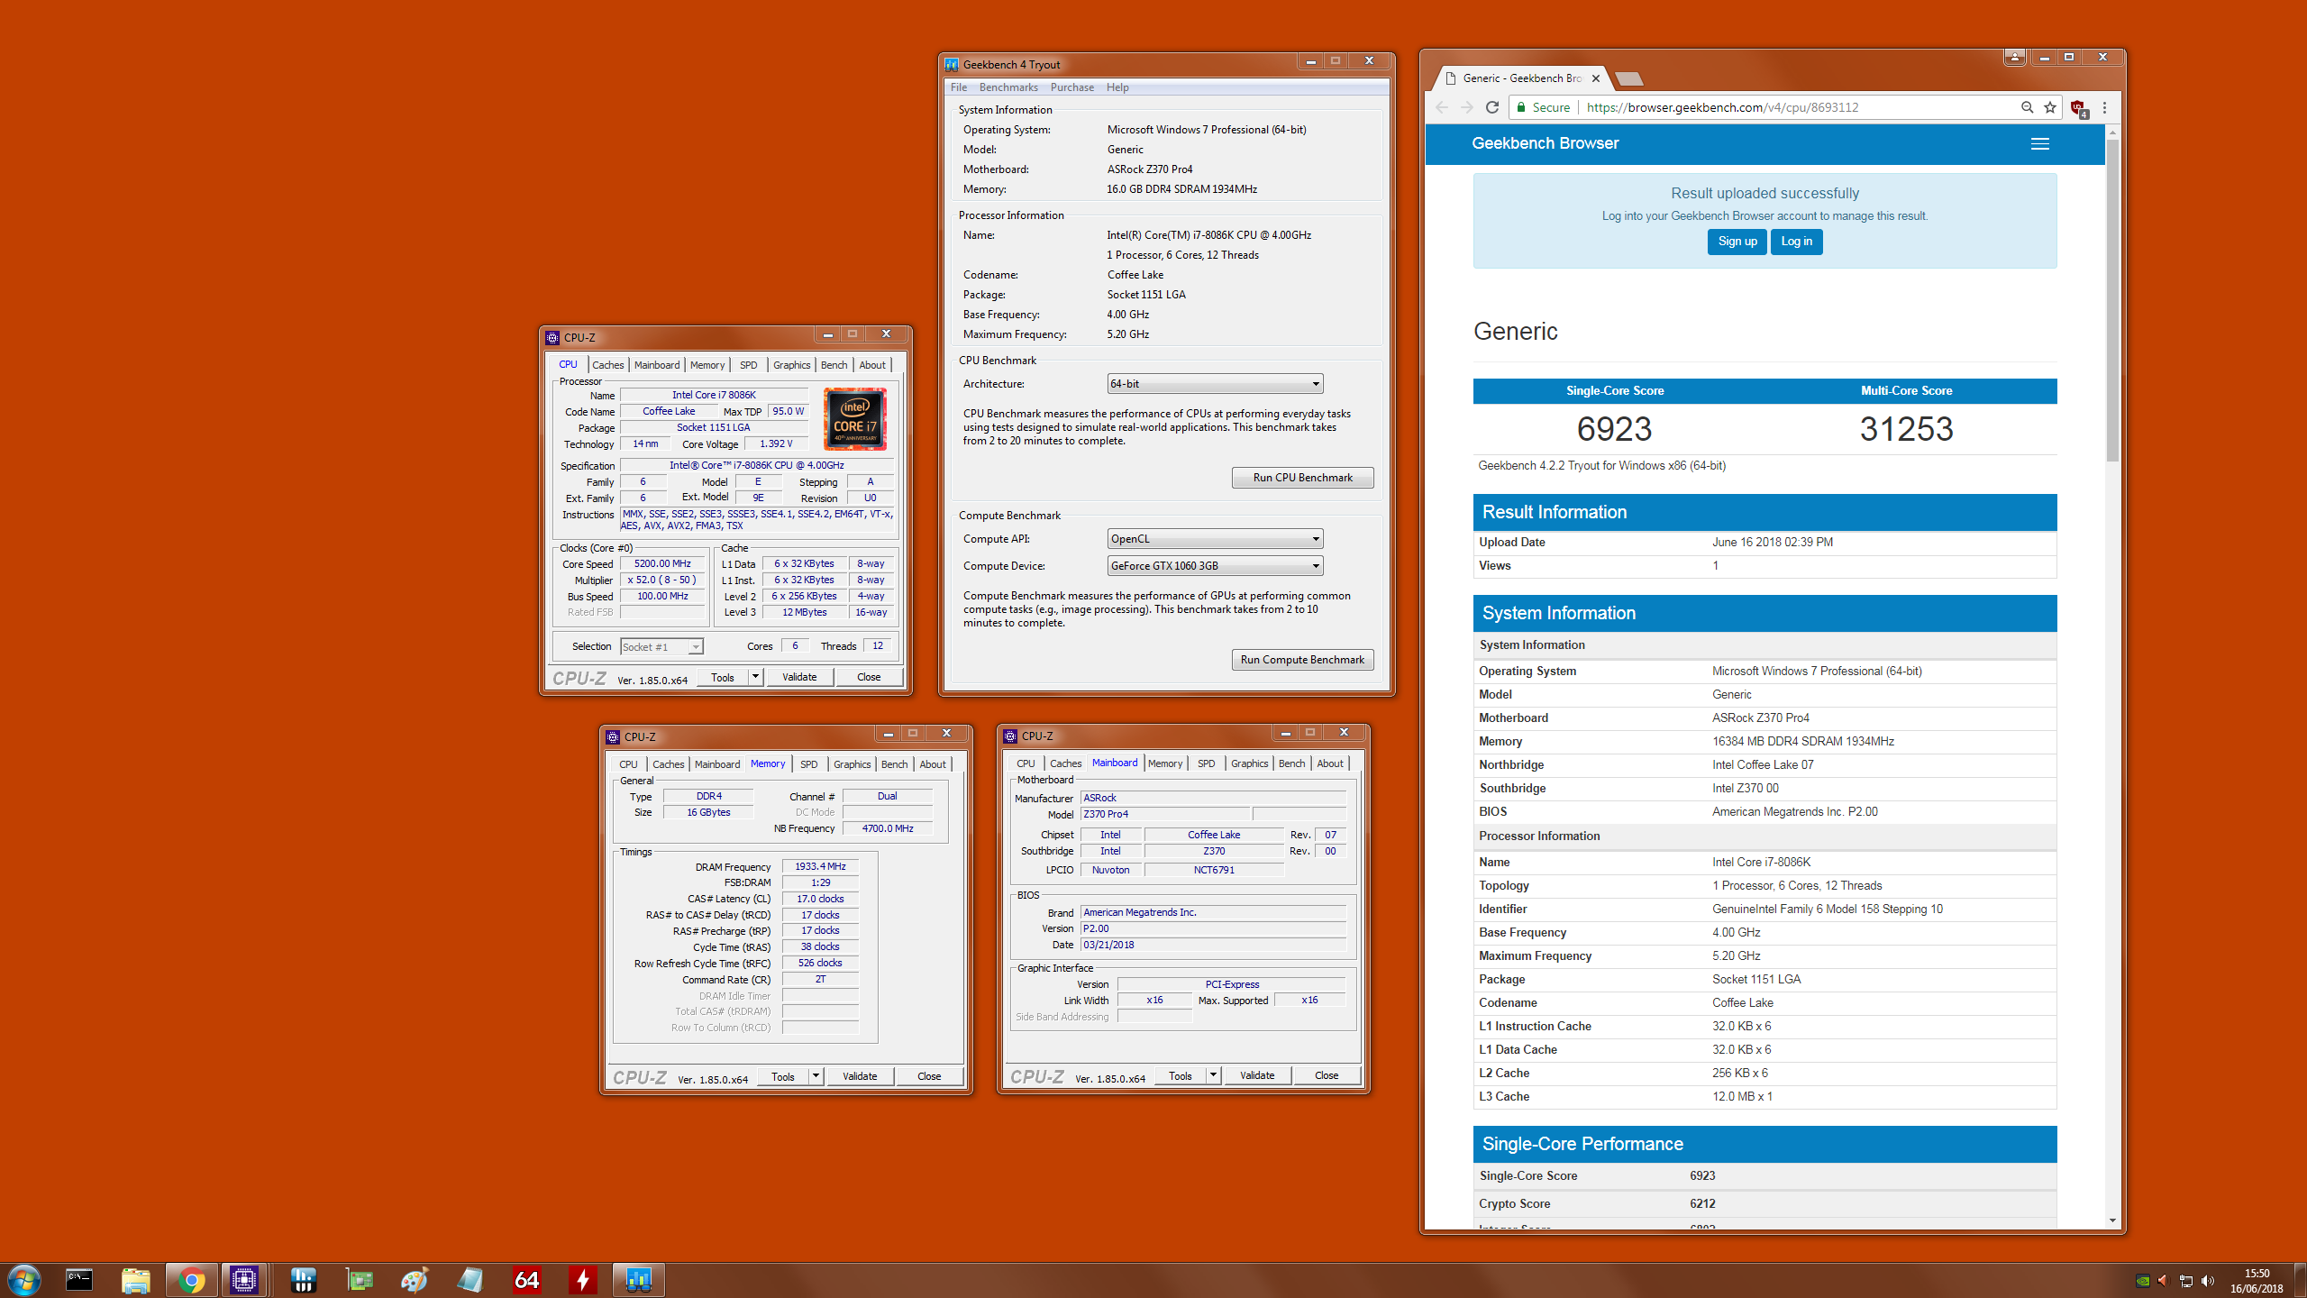
Task: Expand Tools arrow in CPU-Z Mainboard-tab window
Action: click(1213, 1075)
